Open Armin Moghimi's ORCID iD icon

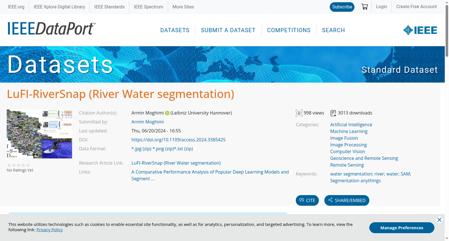[x=167, y=113]
